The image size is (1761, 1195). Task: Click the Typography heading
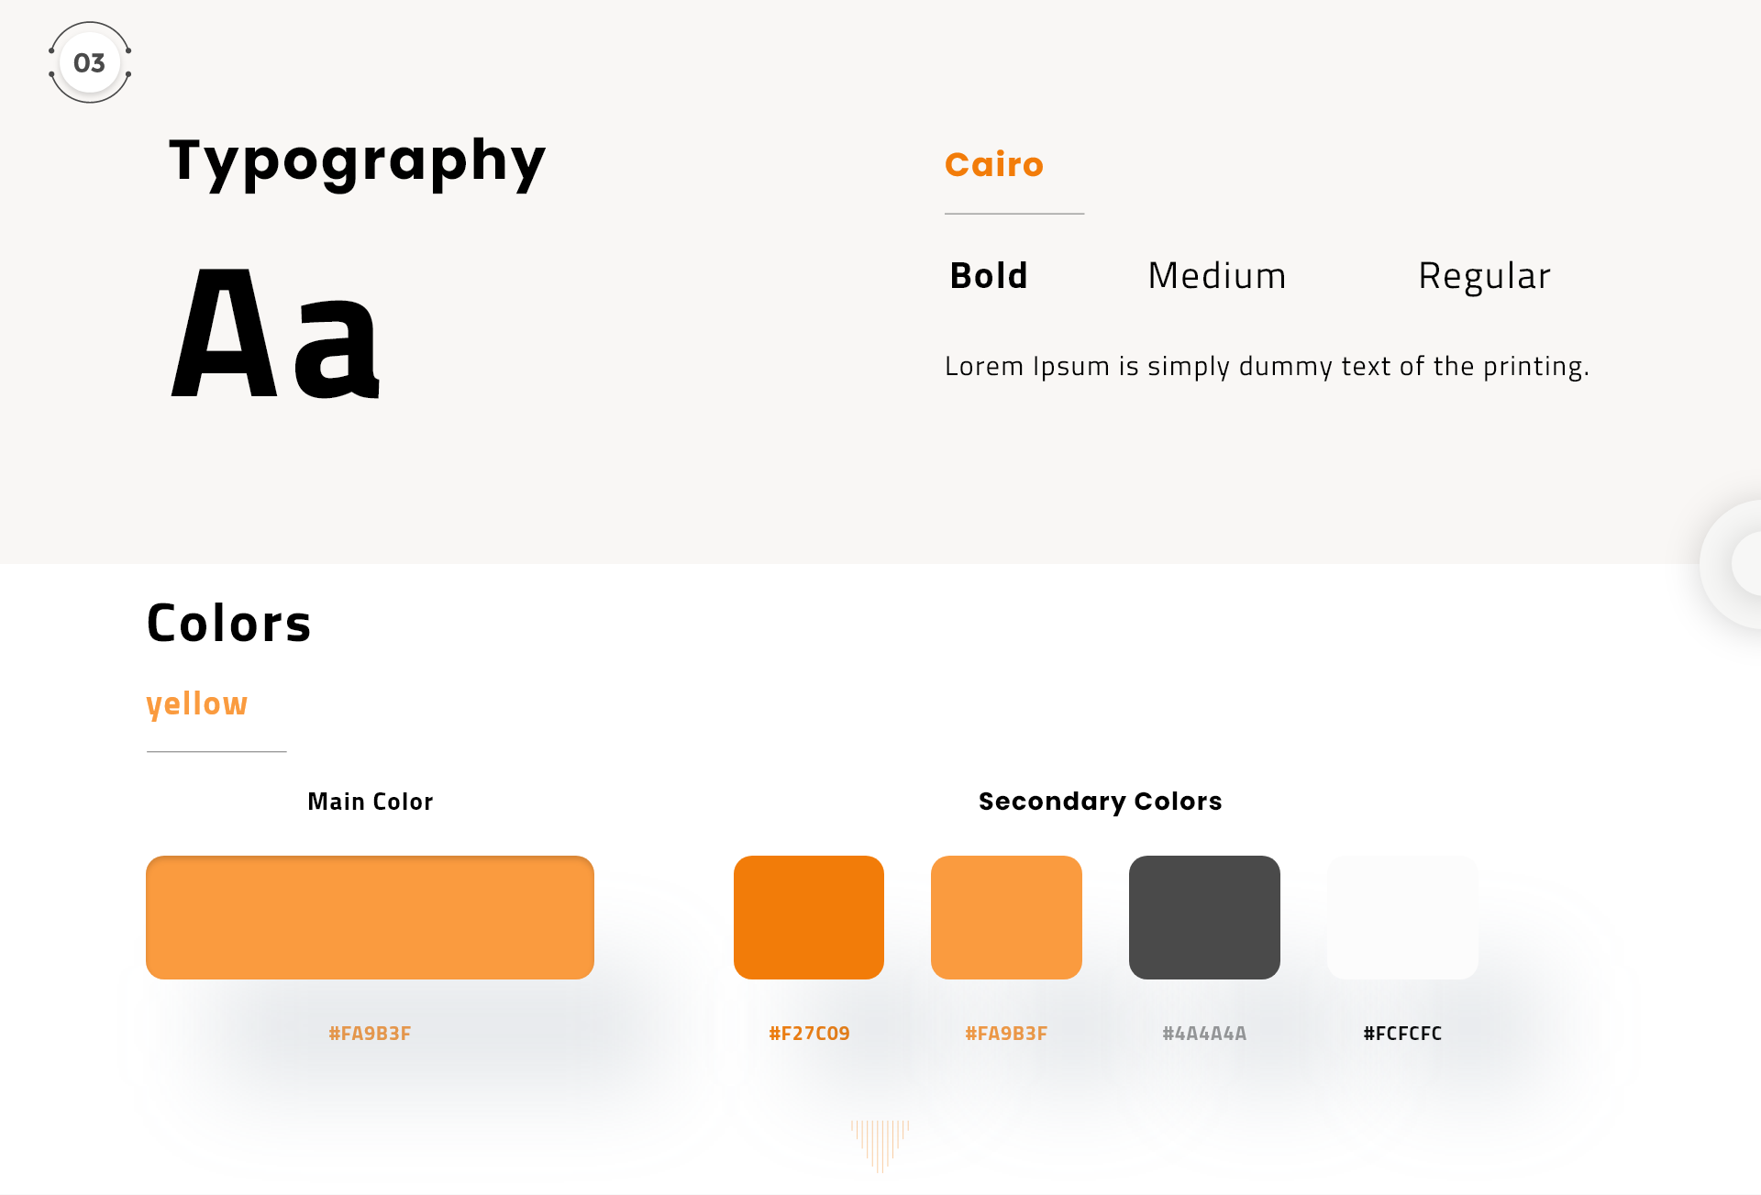click(x=357, y=162)
